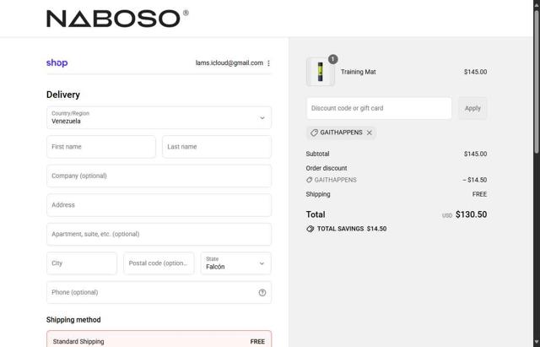
Task: Click the Postal code field
Action: tap(159, 263)
